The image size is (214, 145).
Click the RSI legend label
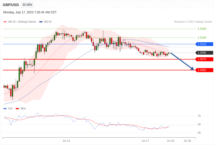[x=10, y=108]
